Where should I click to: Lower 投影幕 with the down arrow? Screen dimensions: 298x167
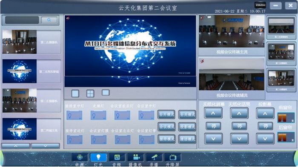pyautogui.click(x=265, y=139)
